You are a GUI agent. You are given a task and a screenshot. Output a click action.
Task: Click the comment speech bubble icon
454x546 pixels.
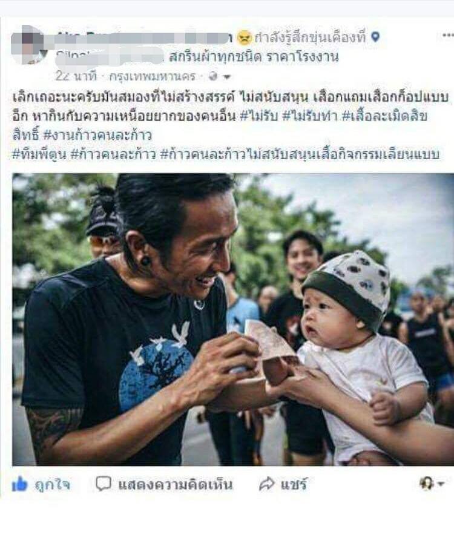click(104, 484)
